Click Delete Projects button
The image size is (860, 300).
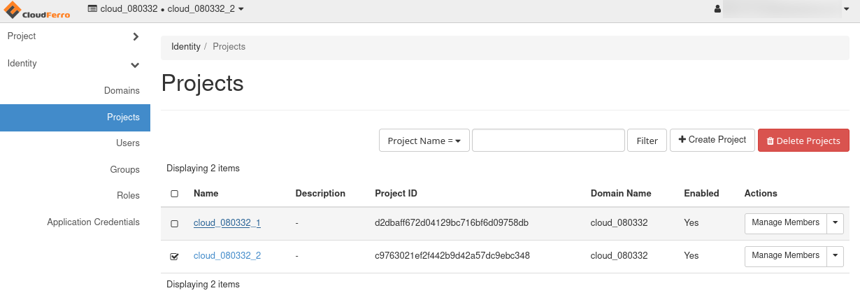(x=803, y=141)
